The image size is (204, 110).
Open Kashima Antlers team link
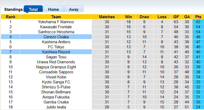point(56,42)
